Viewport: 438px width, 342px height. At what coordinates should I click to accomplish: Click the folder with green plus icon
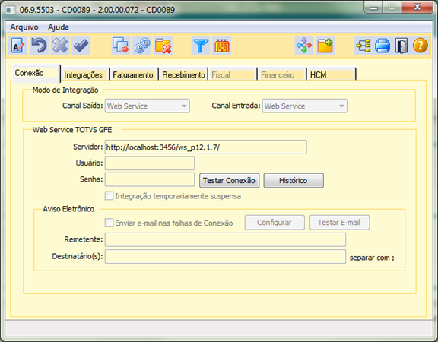[x=325, y=46]
